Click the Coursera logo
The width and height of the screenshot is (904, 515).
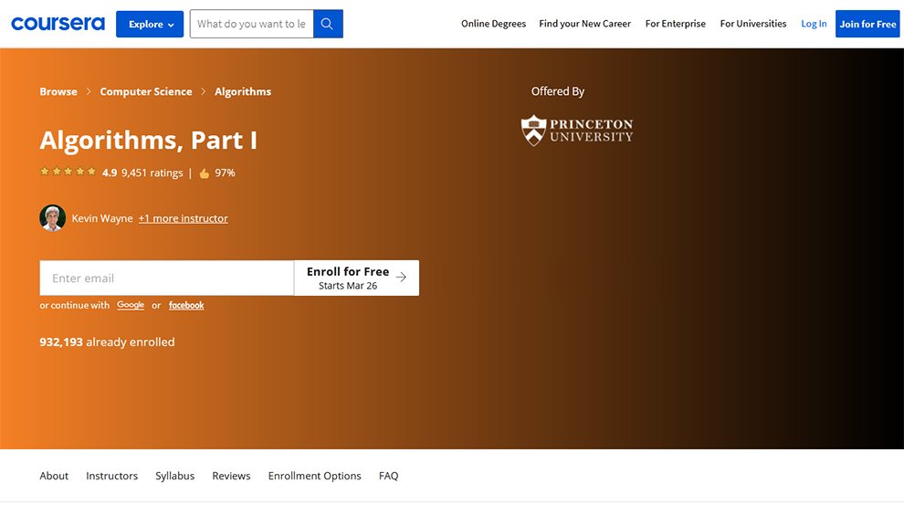[x=58, y=24]
